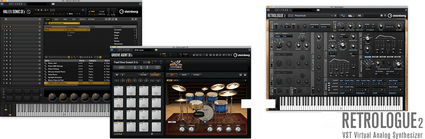The image size is (425, 139).
Task: Go to previous preset arrow in Retrologue
Action: (289, 16)
